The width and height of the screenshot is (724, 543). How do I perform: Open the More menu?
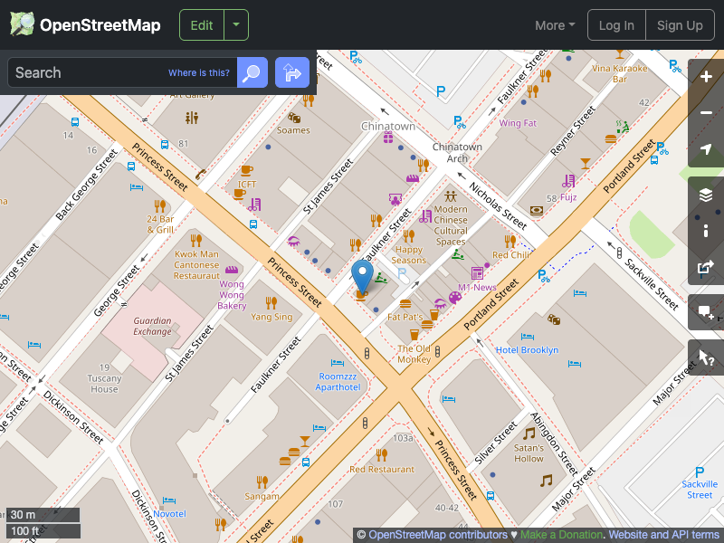pos(554,24)
